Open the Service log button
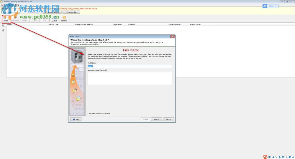Screen dimensions: 295x159 pyautogui.click(x=71, y=12)
